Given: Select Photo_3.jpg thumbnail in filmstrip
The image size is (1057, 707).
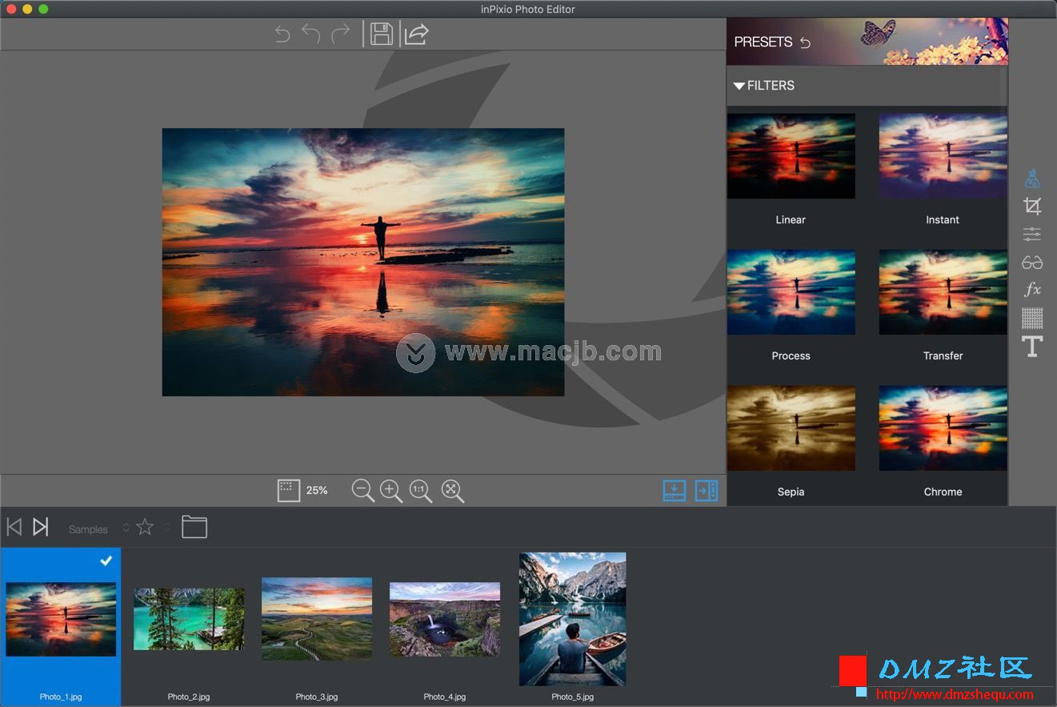Looking at the screenshot, I should pyautogui.click(x=317, y=618).
